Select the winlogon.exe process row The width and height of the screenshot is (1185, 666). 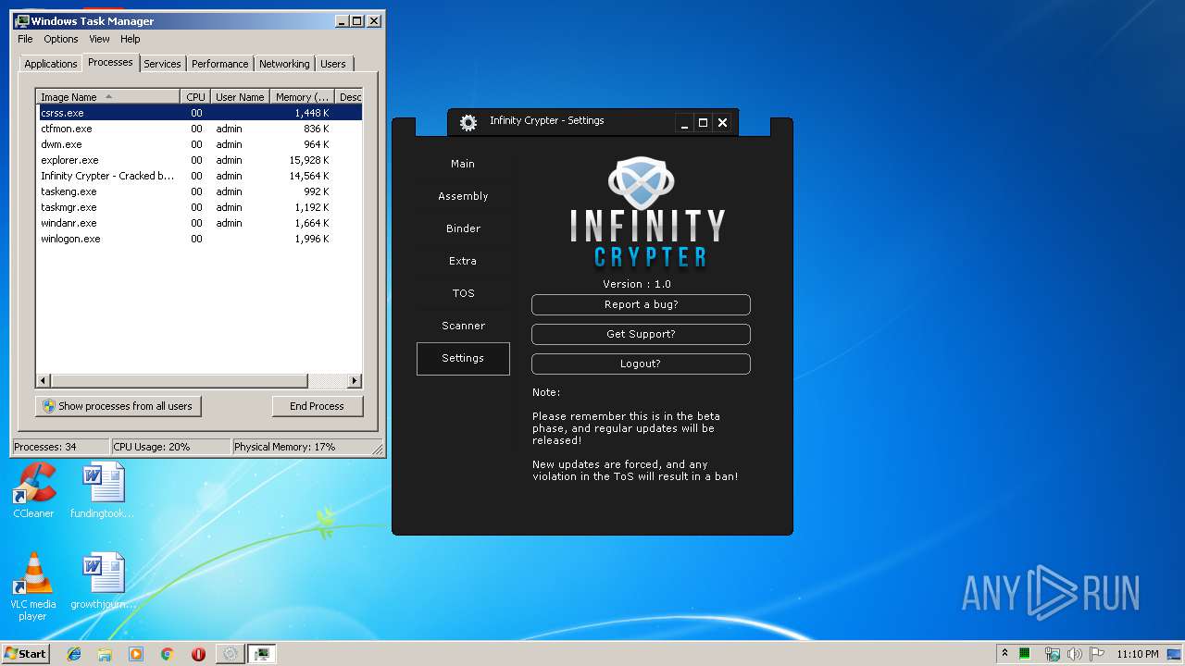[x=199, y=239]
